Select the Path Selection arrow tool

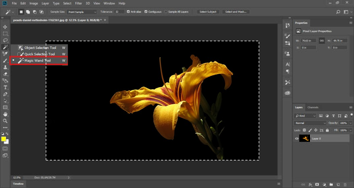pos(5,101)
